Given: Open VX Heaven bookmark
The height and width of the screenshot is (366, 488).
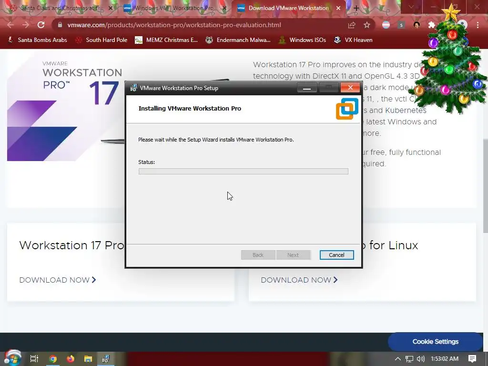Looking at the screenshot, I should (x=353, y=40).
